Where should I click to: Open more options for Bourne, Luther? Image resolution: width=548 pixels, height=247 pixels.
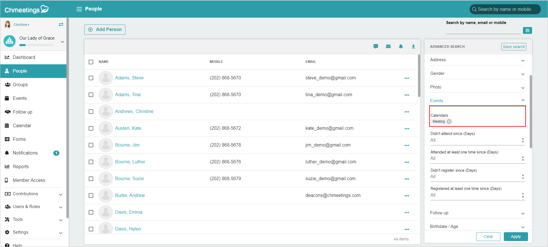[x=407, y=162]
